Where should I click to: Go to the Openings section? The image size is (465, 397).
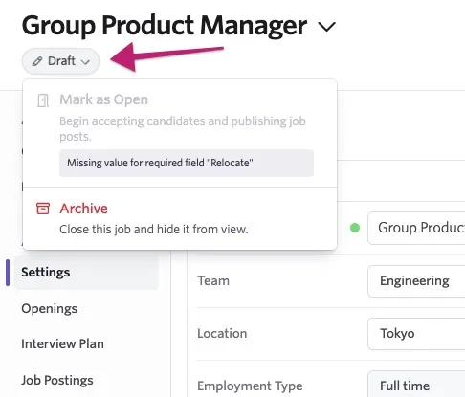(x=50, y=308)
